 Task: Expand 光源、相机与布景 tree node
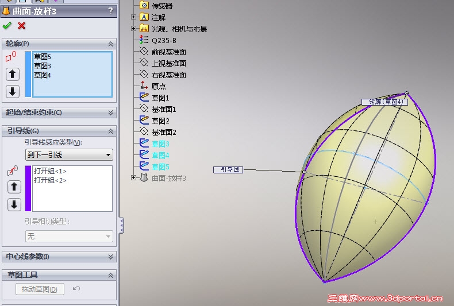tap(133, 28)
